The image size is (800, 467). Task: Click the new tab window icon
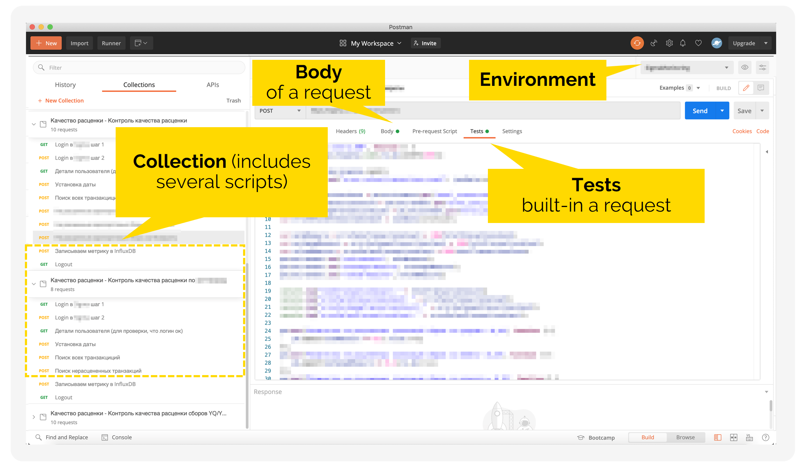pos(141,43)
